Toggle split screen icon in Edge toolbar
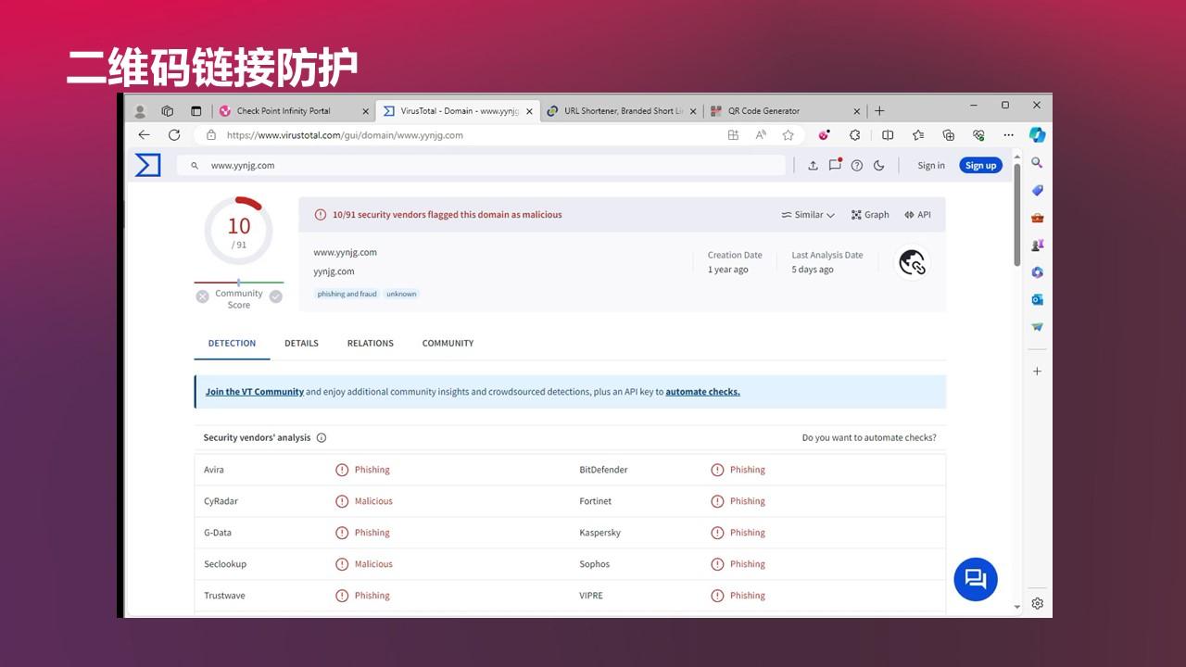Viewport: 1186px width, 667px height. tap(888, 135)
